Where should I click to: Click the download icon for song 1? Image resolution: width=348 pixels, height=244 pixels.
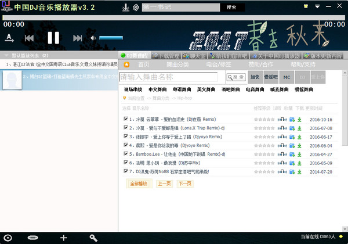click(300, 120)
